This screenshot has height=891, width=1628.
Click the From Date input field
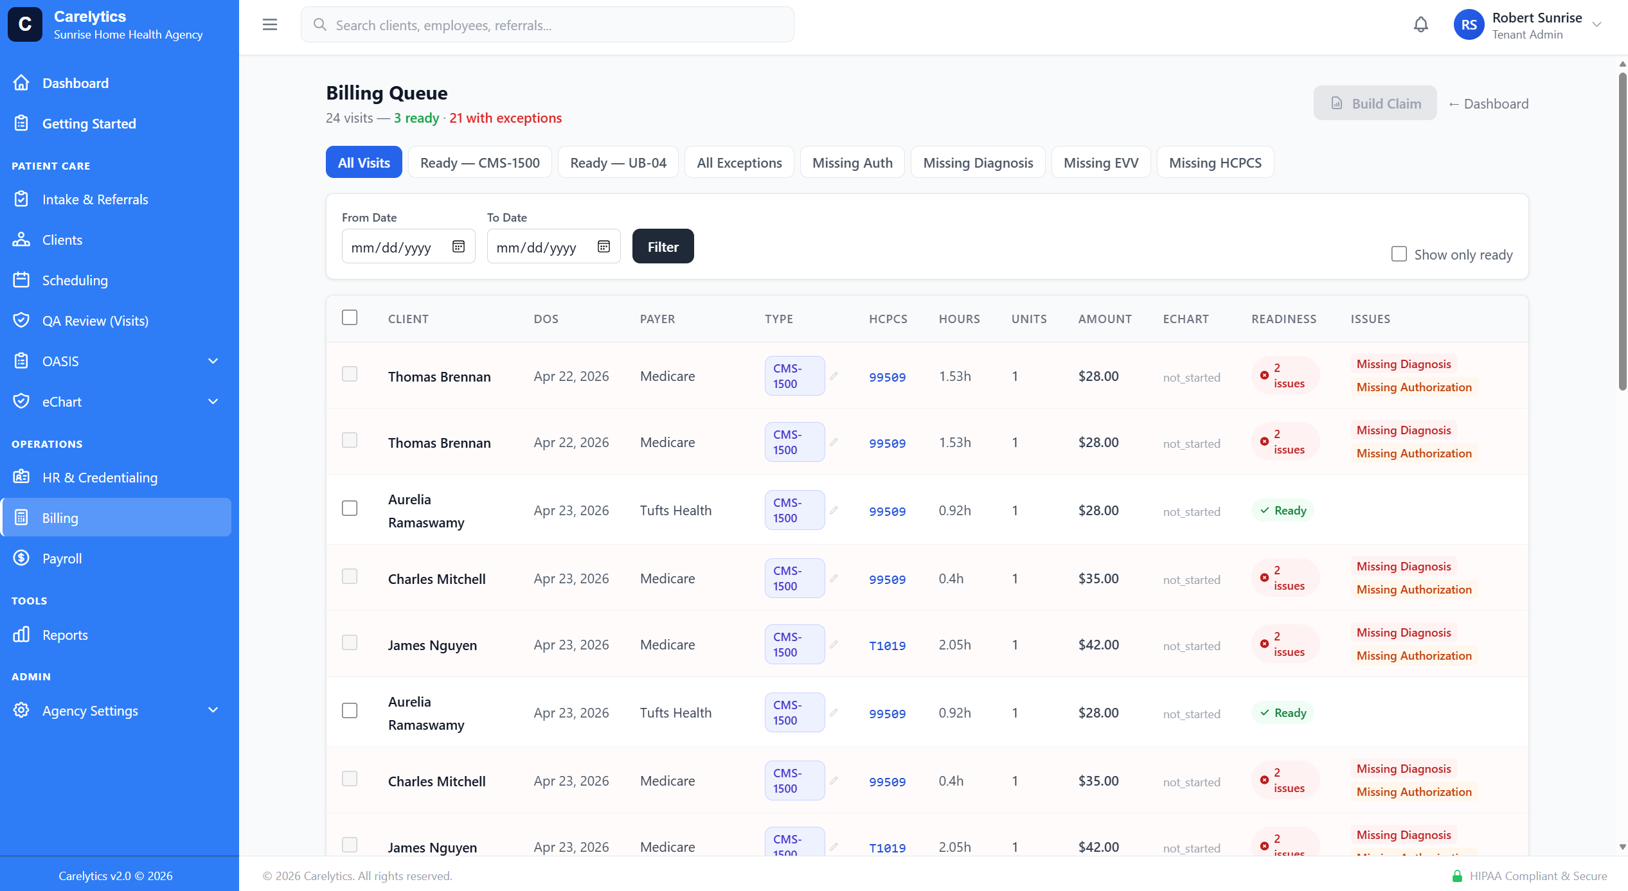click(409, 247)
